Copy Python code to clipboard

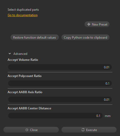(85, 37)
